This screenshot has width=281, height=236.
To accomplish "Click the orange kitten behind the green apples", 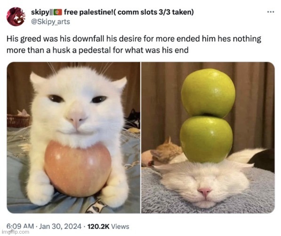I will [166, 151].
